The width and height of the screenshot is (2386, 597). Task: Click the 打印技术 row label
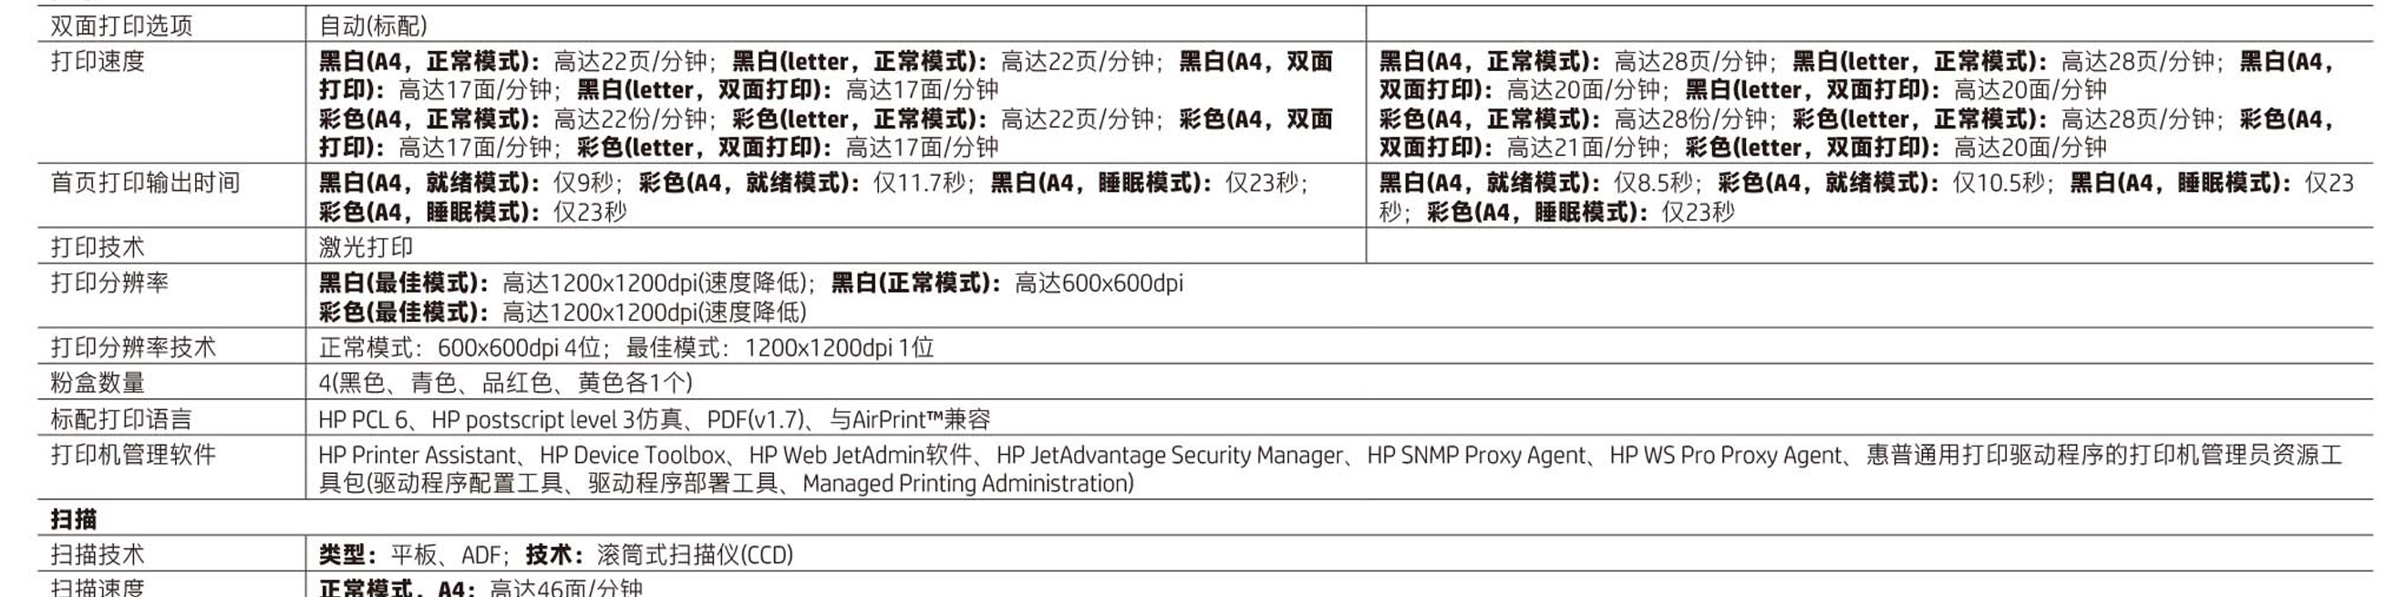(x=98, y=247)
